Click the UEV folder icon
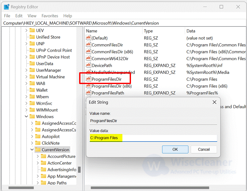The height and width of the screenshot is (191, 247). pos(32,30)
